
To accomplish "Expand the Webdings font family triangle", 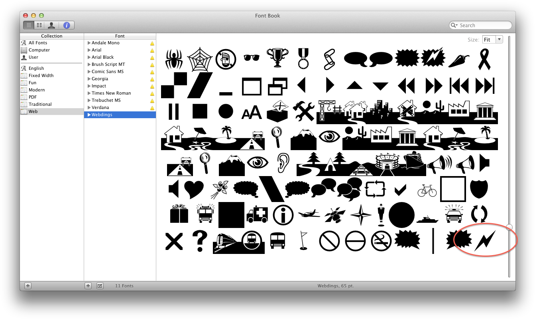I will (89, 115).
